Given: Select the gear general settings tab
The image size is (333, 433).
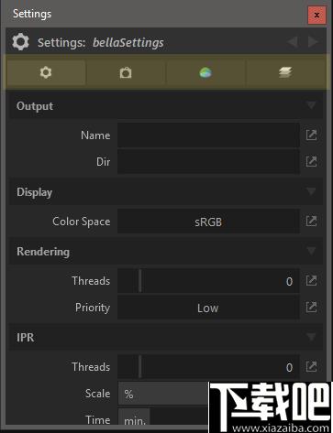Looking at the screenshot, I should pos(46,72).
